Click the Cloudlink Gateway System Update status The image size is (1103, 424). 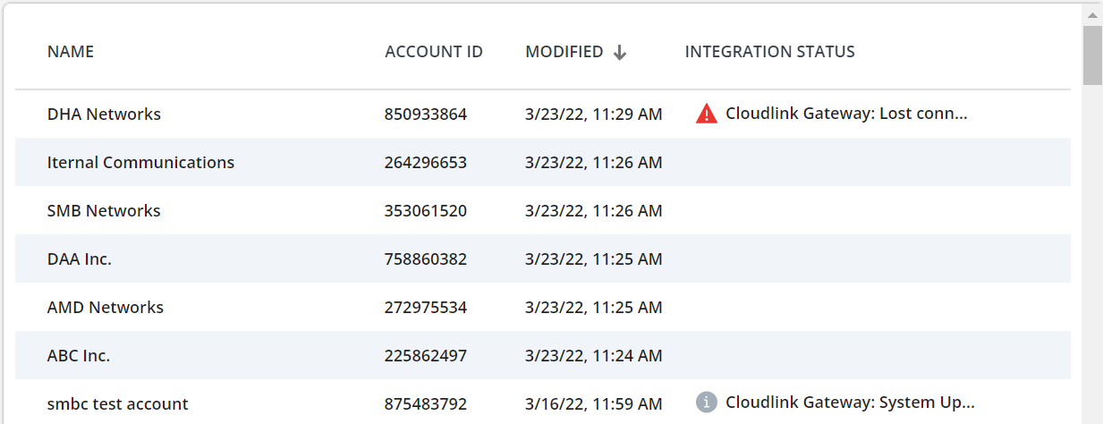(849, 403)
